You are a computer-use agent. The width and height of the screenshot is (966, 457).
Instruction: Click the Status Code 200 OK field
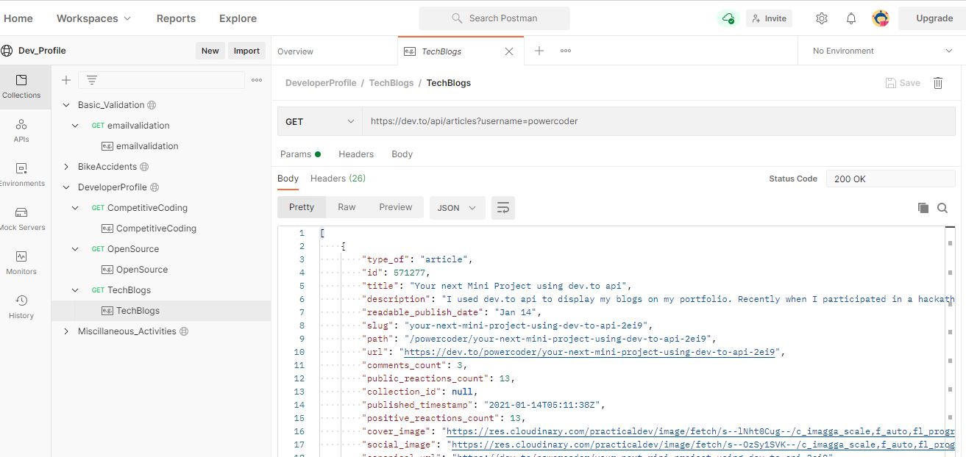892,179
